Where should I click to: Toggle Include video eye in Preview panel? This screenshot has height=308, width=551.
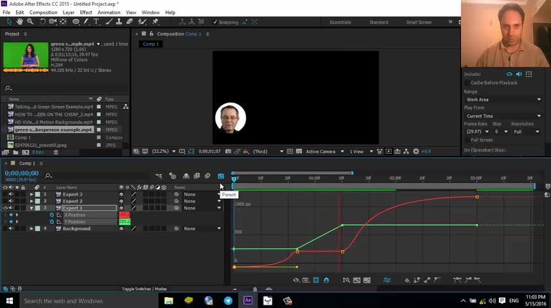509,74
